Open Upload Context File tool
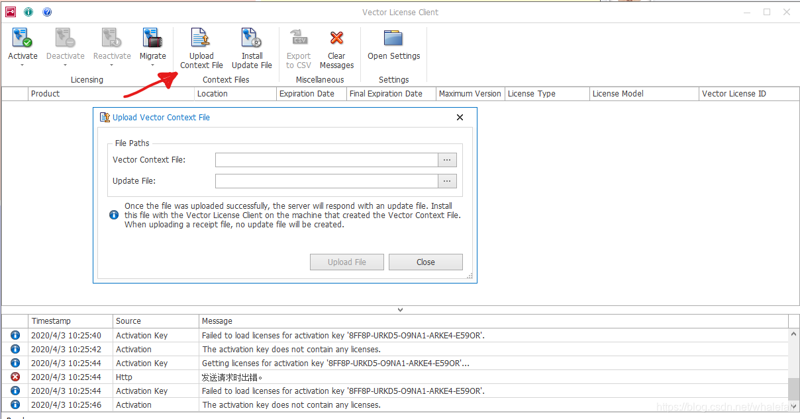800x419 pixels. click(x=201, y=48)
